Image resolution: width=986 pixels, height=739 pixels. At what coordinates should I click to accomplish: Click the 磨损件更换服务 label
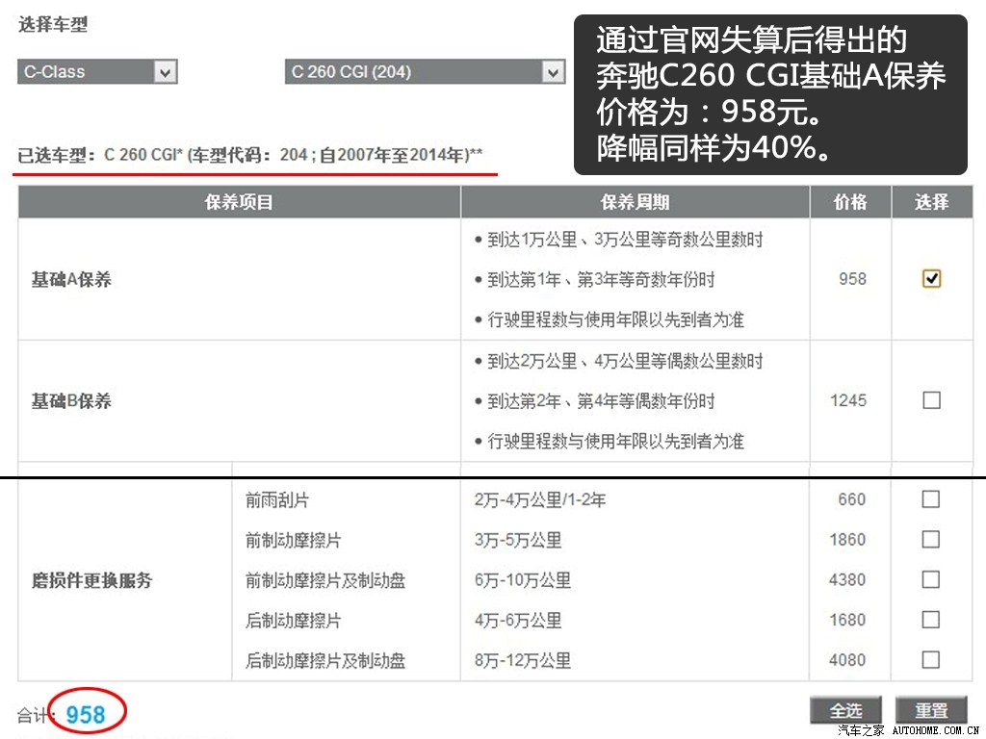[x=92, y=580]
